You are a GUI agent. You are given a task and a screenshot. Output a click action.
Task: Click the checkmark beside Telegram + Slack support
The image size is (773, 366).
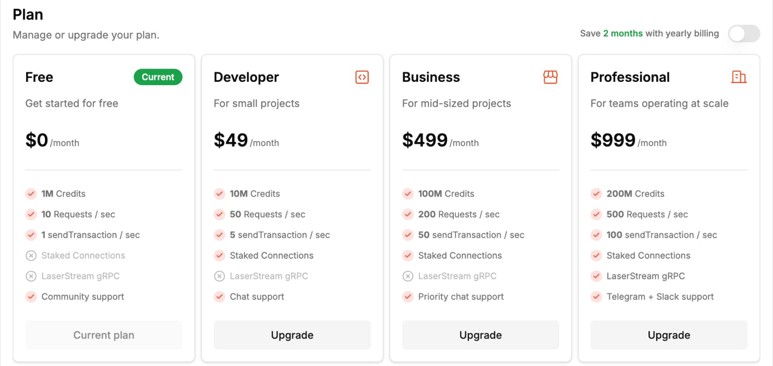[596, 296]
